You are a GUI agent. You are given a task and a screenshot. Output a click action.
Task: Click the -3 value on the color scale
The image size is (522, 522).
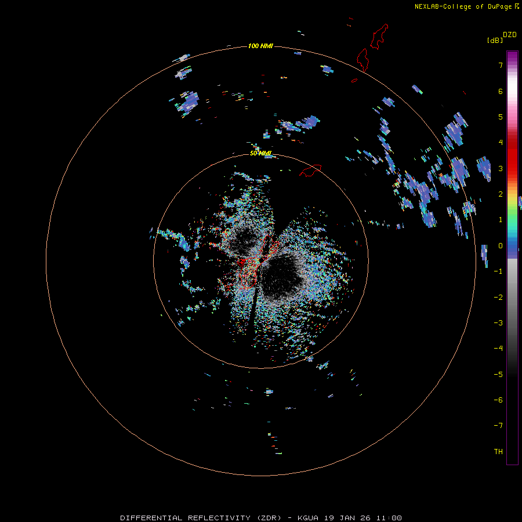[x=498, y=323]
